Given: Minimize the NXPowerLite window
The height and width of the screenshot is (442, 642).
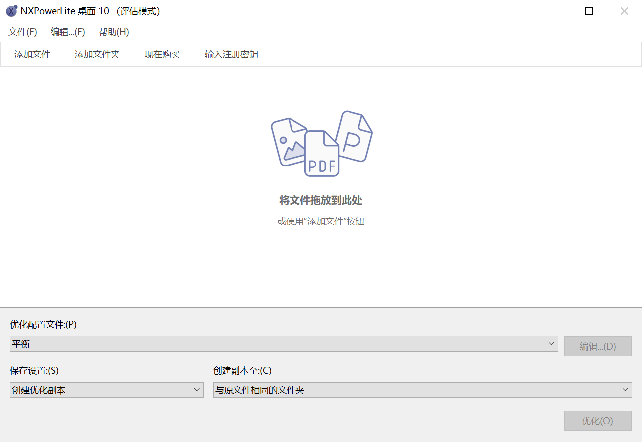Looking at the screenshot, I should [x=554, y=11].
